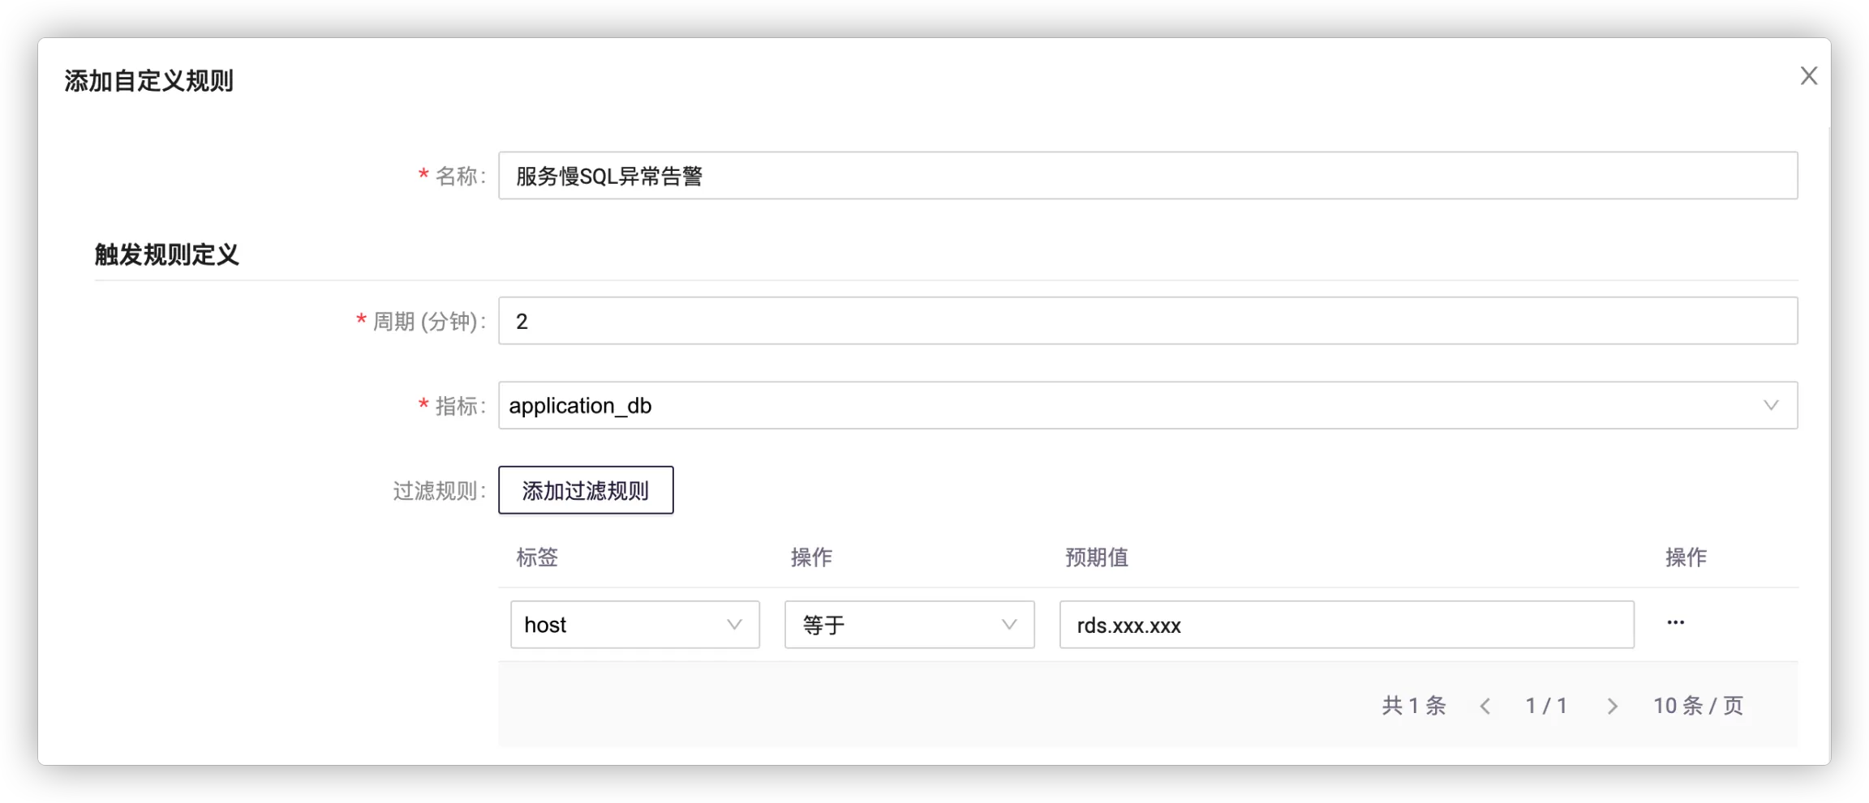The height and width of the screenshot is (803, 1869).
Task: Click the 添加自定义规则 dialog title
Action: pos(148,81)
